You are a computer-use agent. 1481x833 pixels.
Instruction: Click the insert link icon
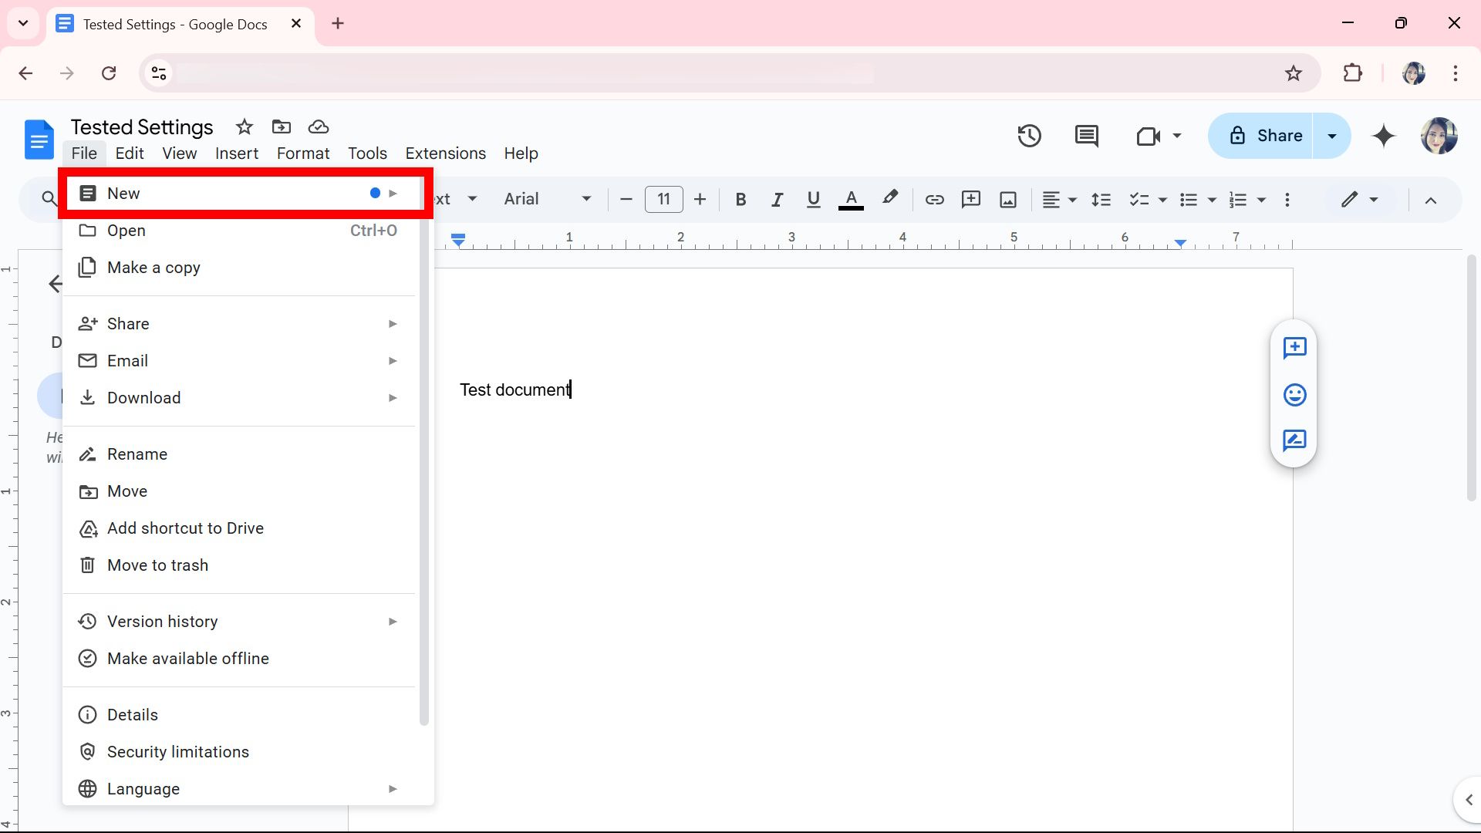tap(934, 199)
